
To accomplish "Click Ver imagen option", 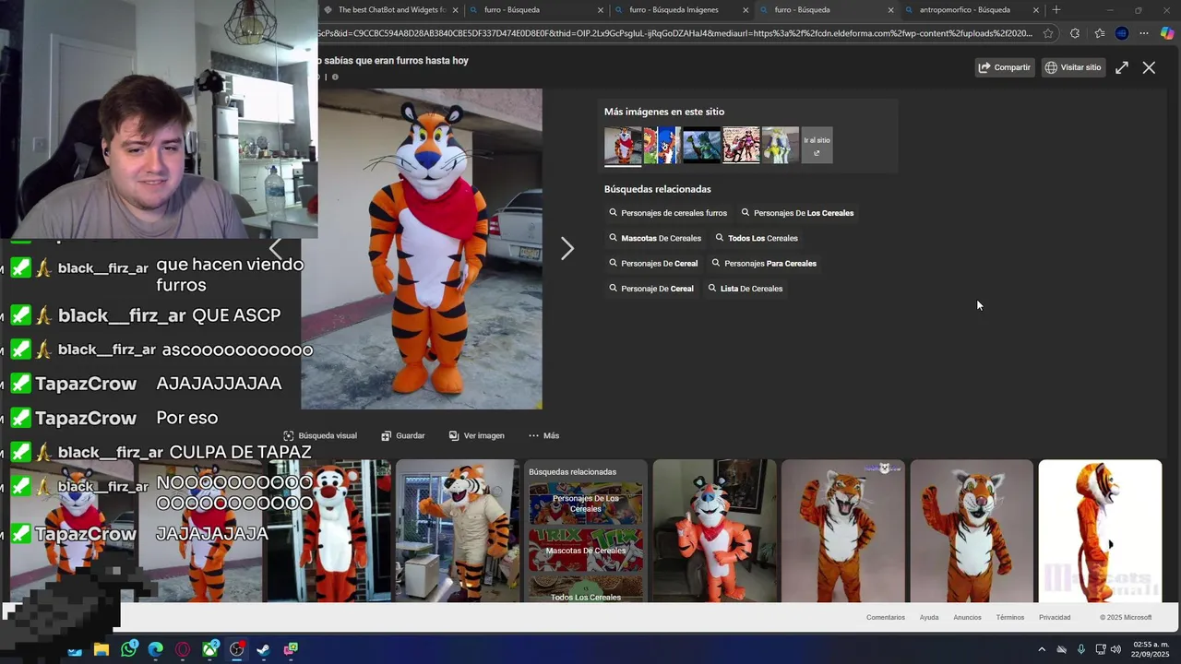I will pyautogui.click(x=476, y=435).
